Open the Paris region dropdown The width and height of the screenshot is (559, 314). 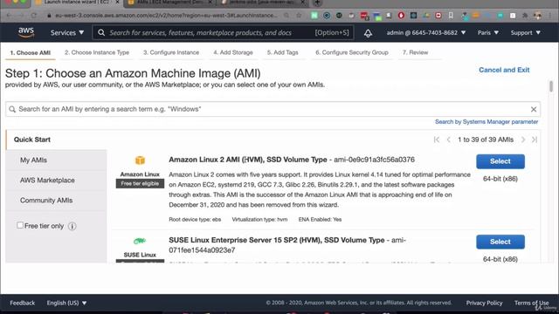coord(488,33)
